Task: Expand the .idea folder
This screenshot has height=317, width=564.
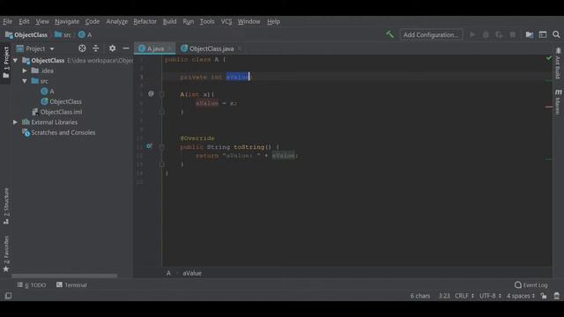Action: tap(25, 70)
